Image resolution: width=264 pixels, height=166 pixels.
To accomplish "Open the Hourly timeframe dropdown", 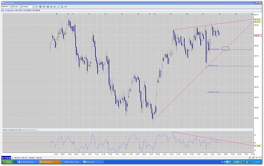I will [20, 6].
